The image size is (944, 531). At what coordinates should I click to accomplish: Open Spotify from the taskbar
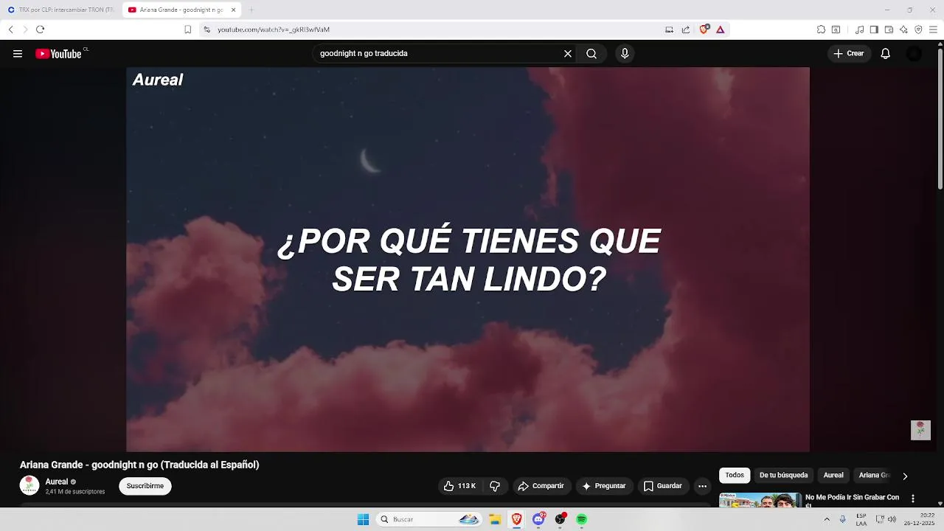click(x=581, y=519)
